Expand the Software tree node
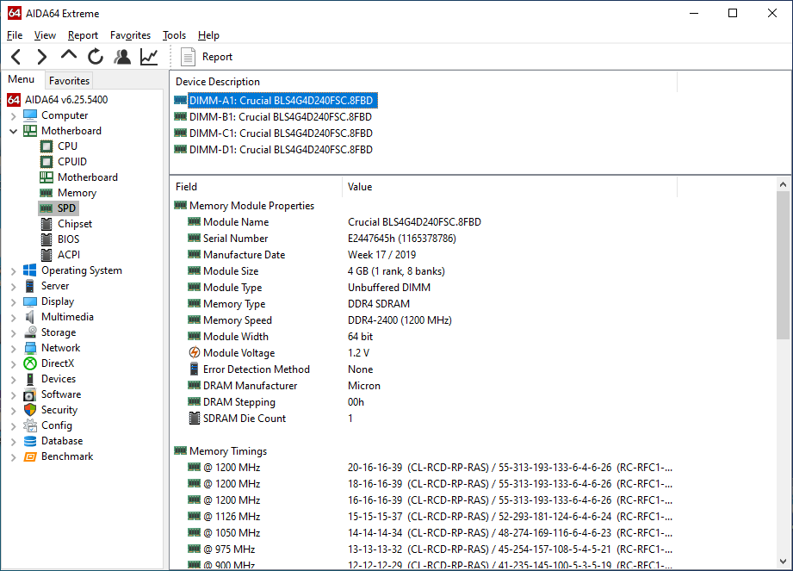The image size is (793, 571). pos(14,395)
